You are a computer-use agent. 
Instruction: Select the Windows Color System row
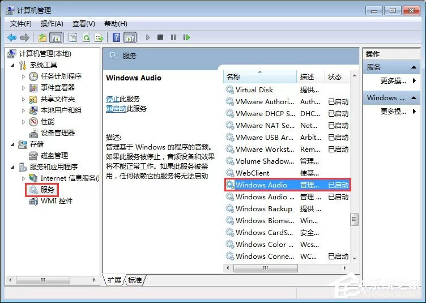pos(287,244)
